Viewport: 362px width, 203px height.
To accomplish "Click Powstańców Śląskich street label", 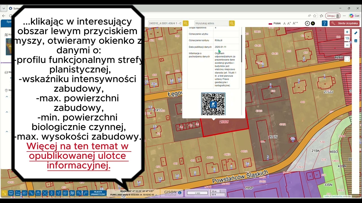I will point(240,177).
